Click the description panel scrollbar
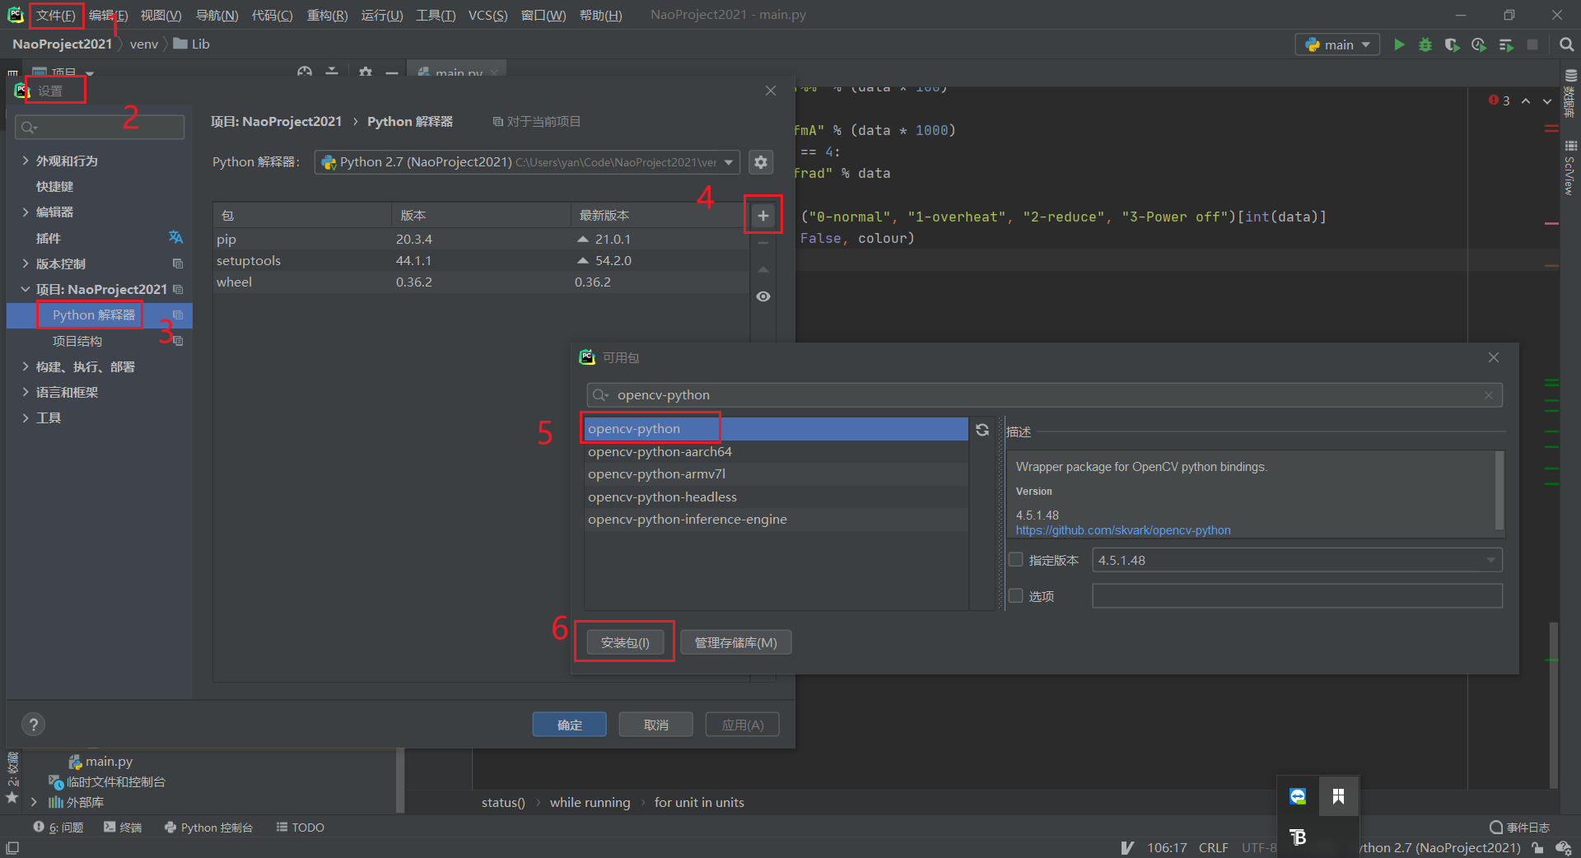 pyautogui.click(x=1499, y=490)
